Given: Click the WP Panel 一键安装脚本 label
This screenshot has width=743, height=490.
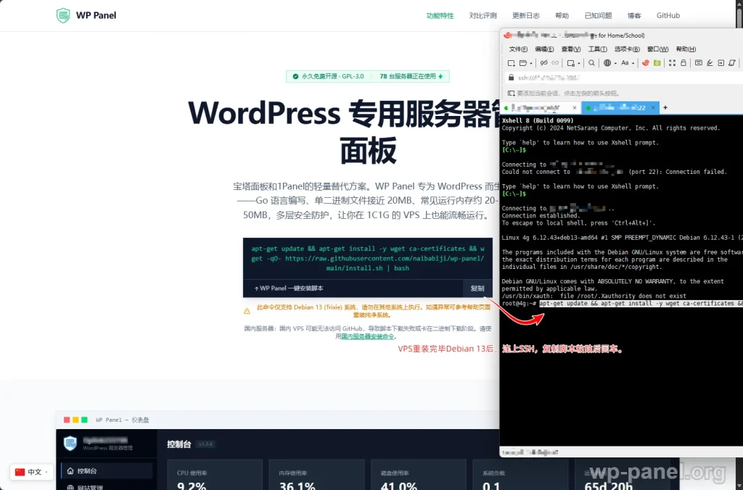Looking at the screenshot, I should 289,288.
